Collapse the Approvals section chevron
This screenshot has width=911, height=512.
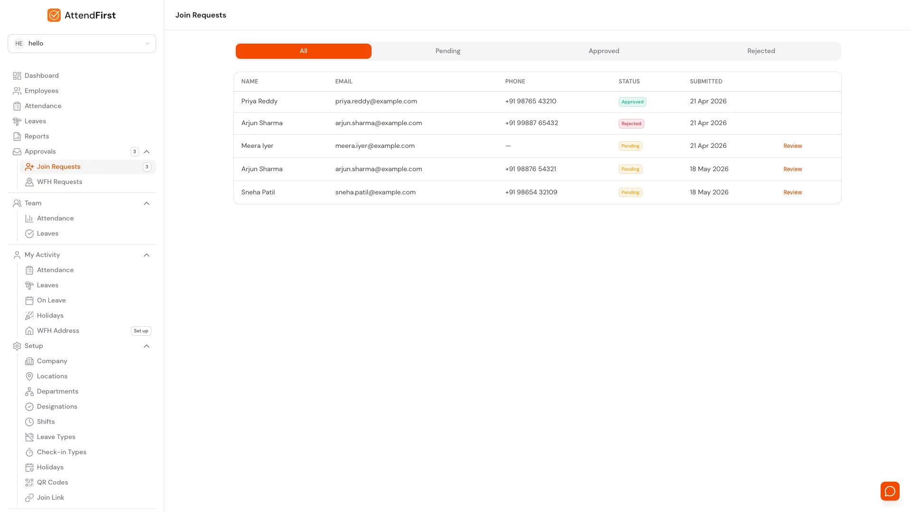[147, 152]
